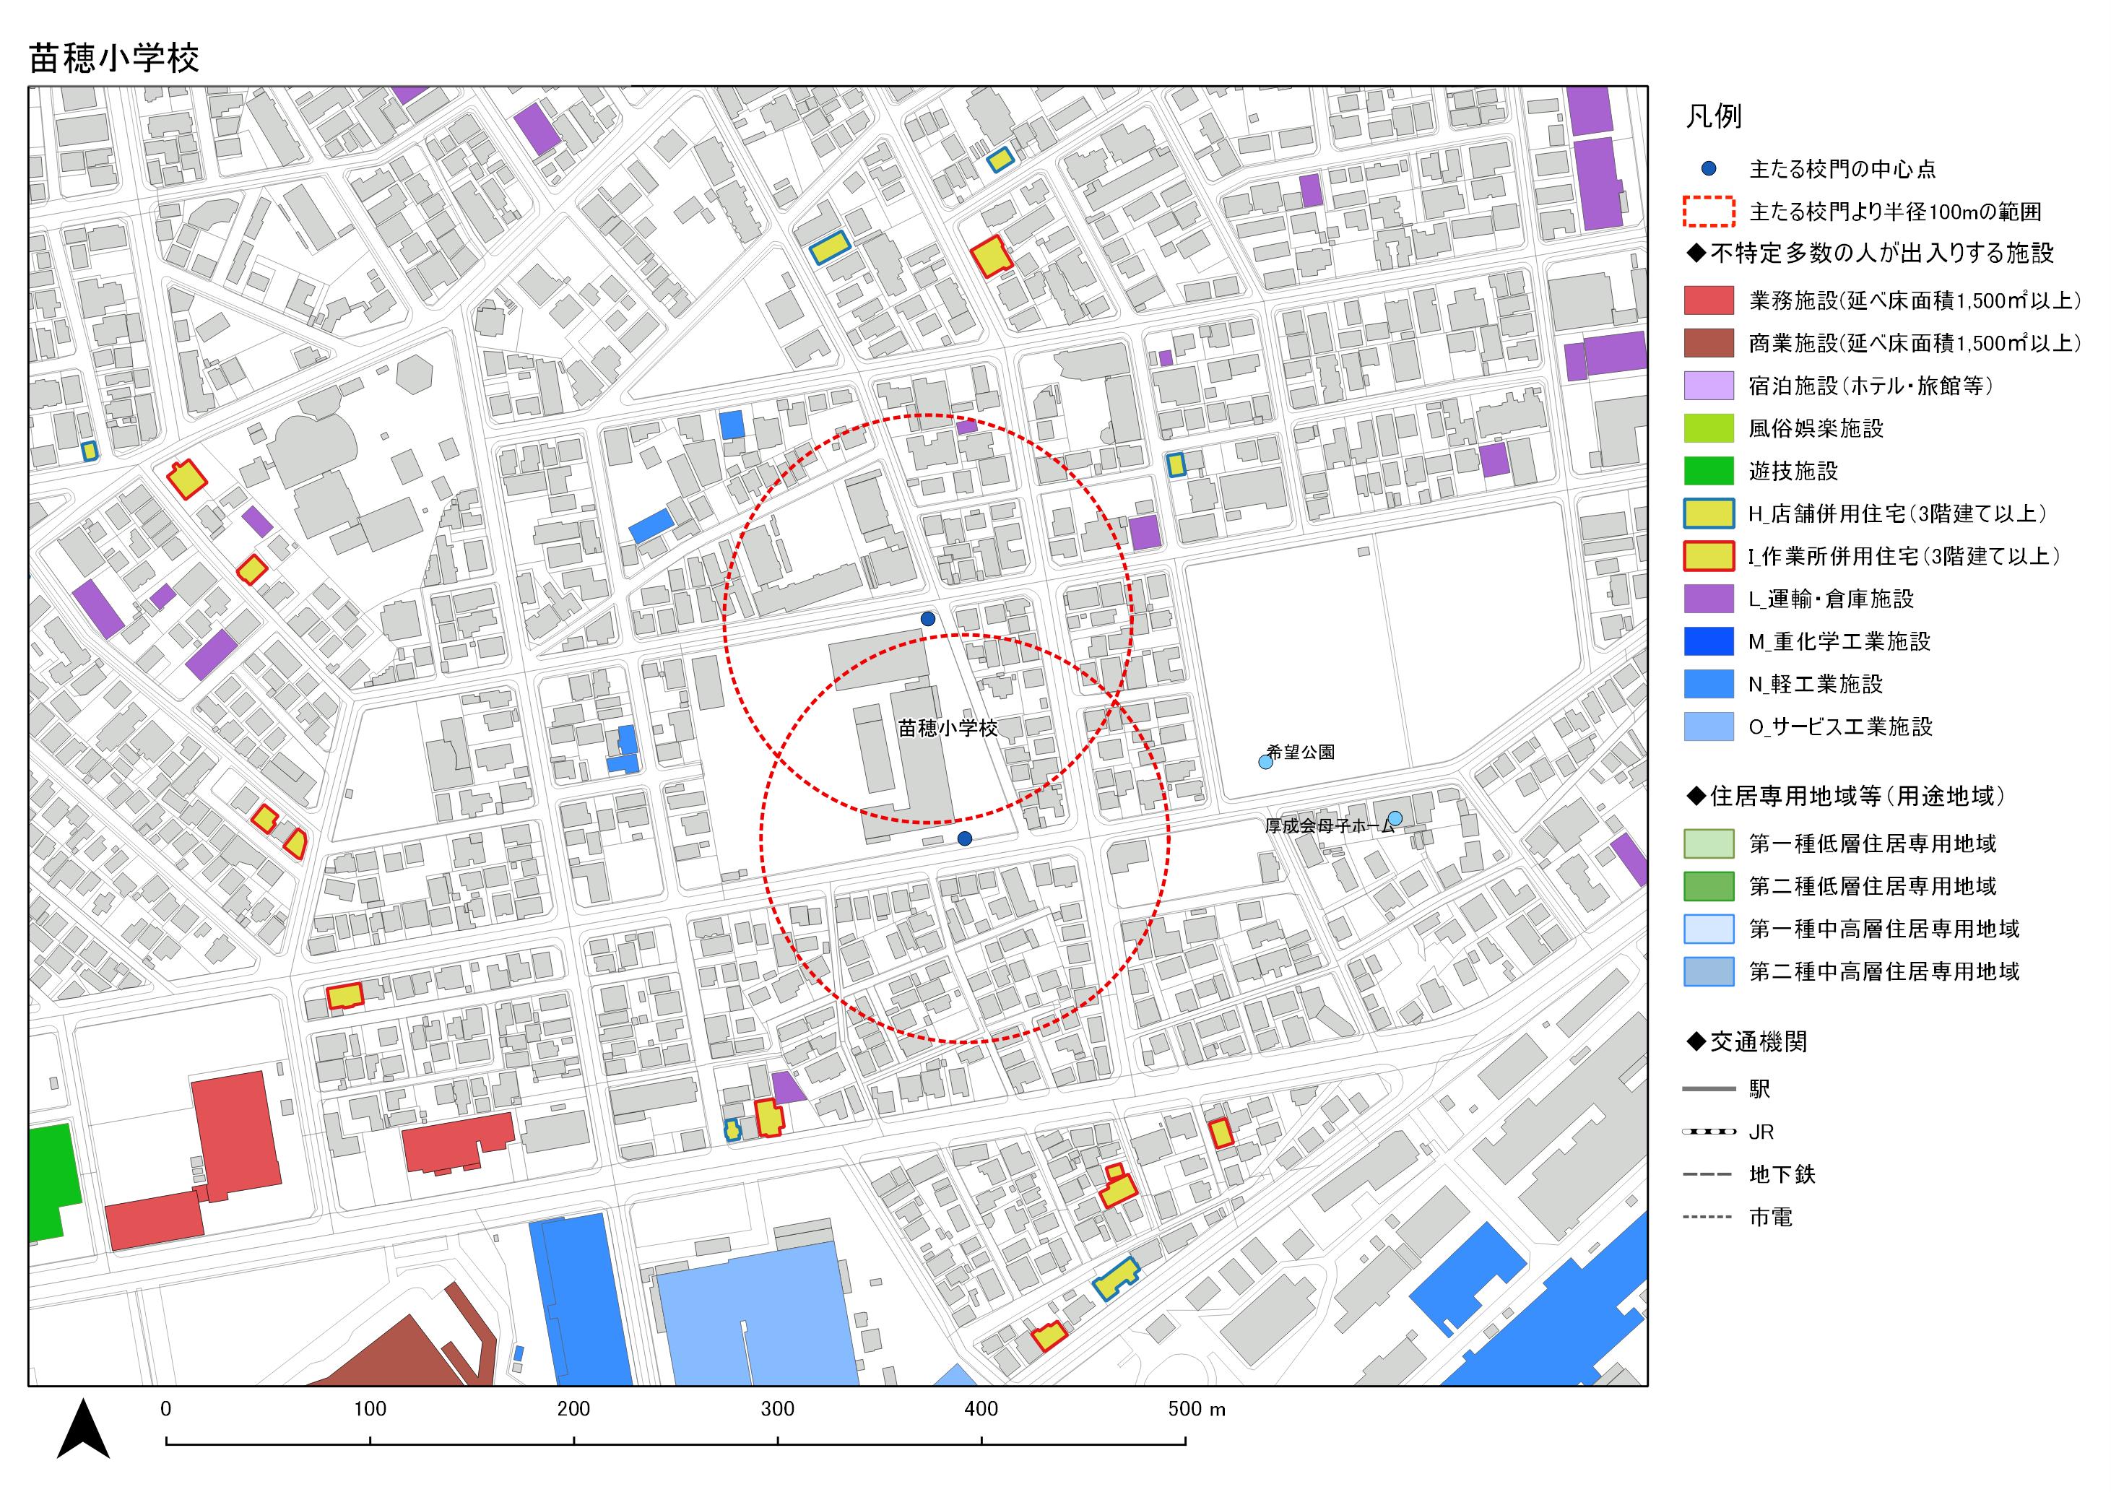This screenshot has height=1492, width=2111.
Task: Click the 苗穂小学校 label on the map
Action: (948, 728)
